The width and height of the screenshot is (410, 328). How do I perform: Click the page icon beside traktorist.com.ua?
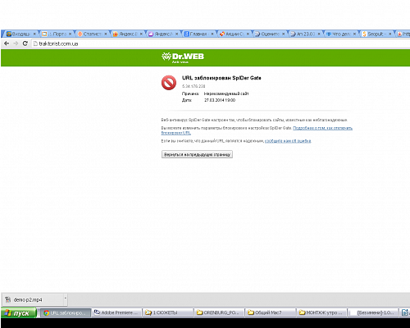pyautogui.click(x=35, y=43)
